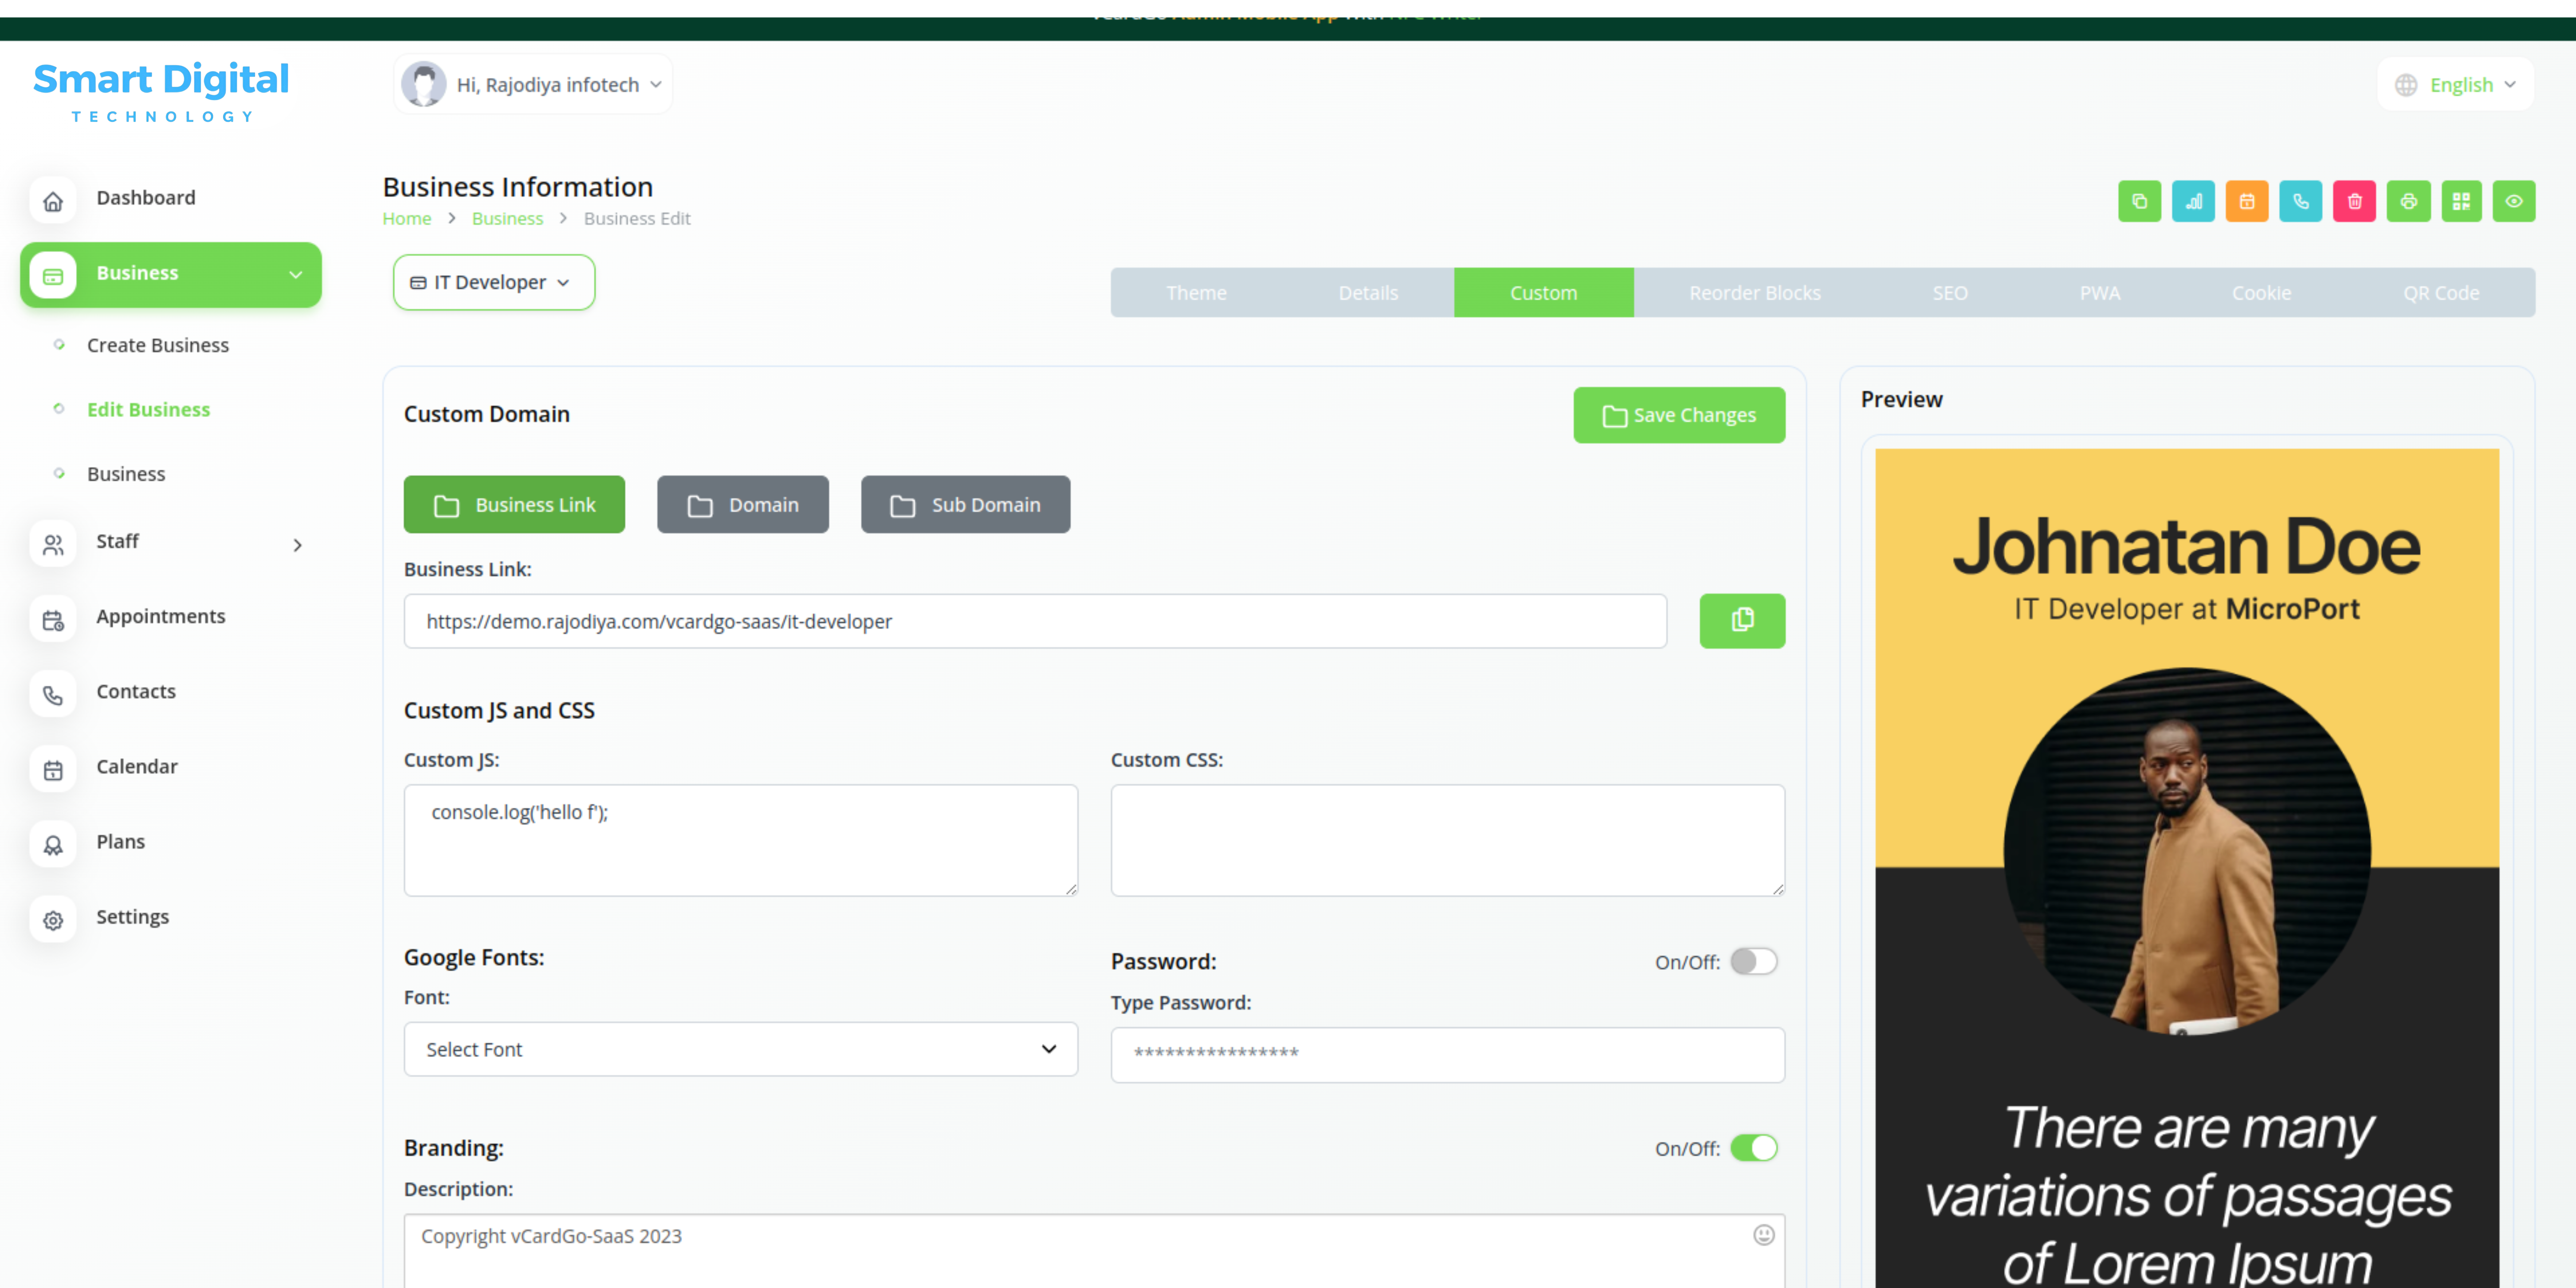Click the green duplicate business icon
This screenshot has height=1288, width=2576.
[2139, 201]
